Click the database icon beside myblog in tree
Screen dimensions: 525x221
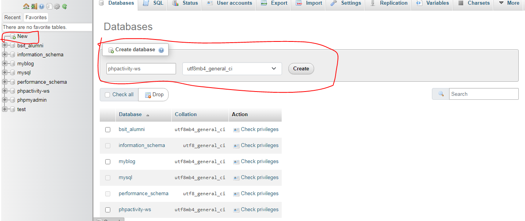(13, 64)
